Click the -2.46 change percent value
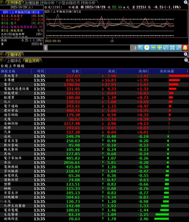 [x=143, y=219]
